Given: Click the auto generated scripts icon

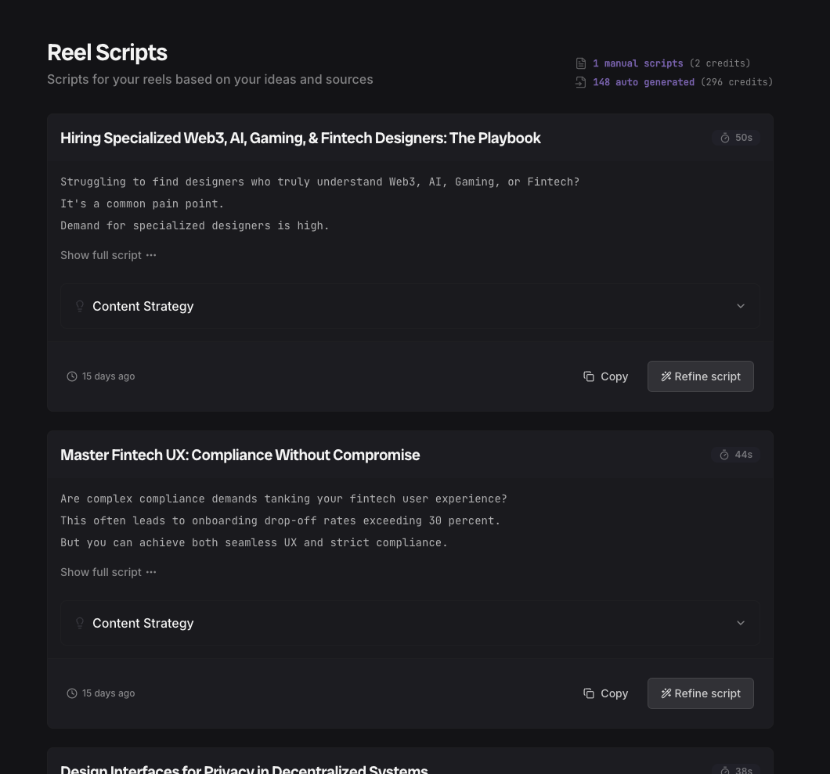Looking at the screenshot, I should [x=581, y=82].
